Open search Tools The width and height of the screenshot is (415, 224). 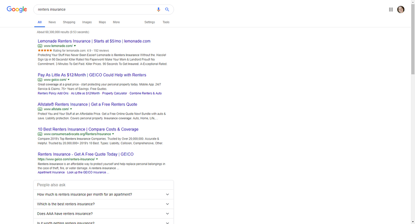[166, 22]
